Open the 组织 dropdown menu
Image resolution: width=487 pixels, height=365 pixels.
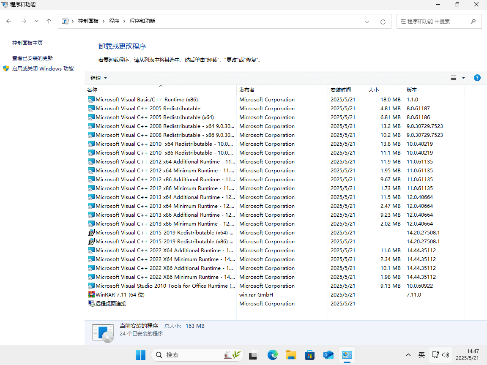click(98, 78)
